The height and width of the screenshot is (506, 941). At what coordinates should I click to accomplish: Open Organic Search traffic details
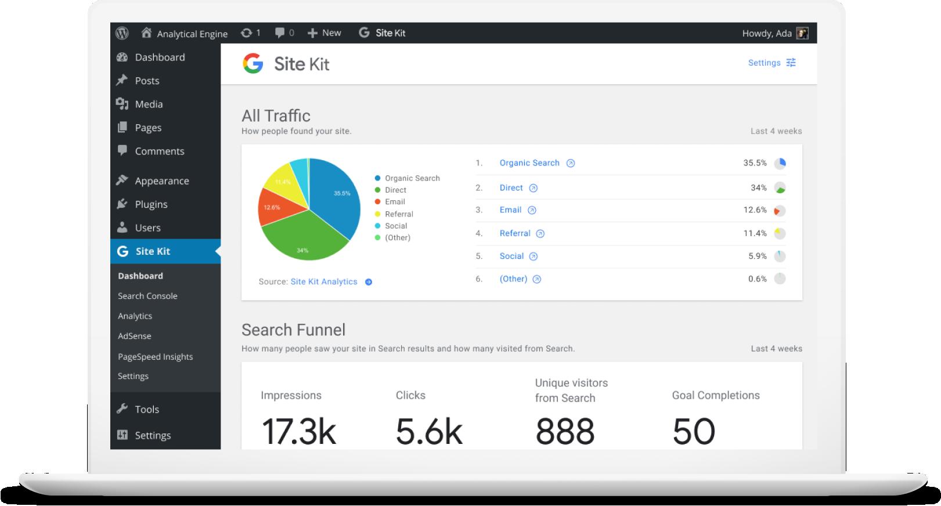[x=529, y=163]
